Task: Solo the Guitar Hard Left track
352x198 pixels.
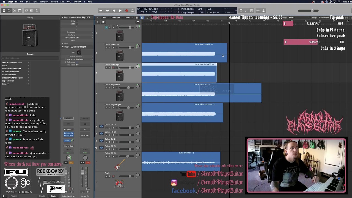Action: click(x=109, y=48)
